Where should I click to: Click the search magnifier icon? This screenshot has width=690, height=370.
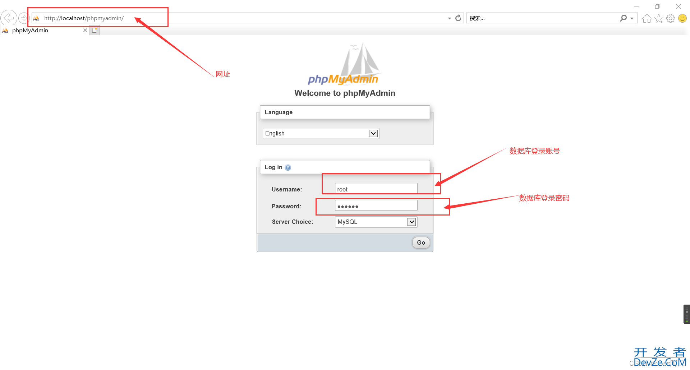624,18
